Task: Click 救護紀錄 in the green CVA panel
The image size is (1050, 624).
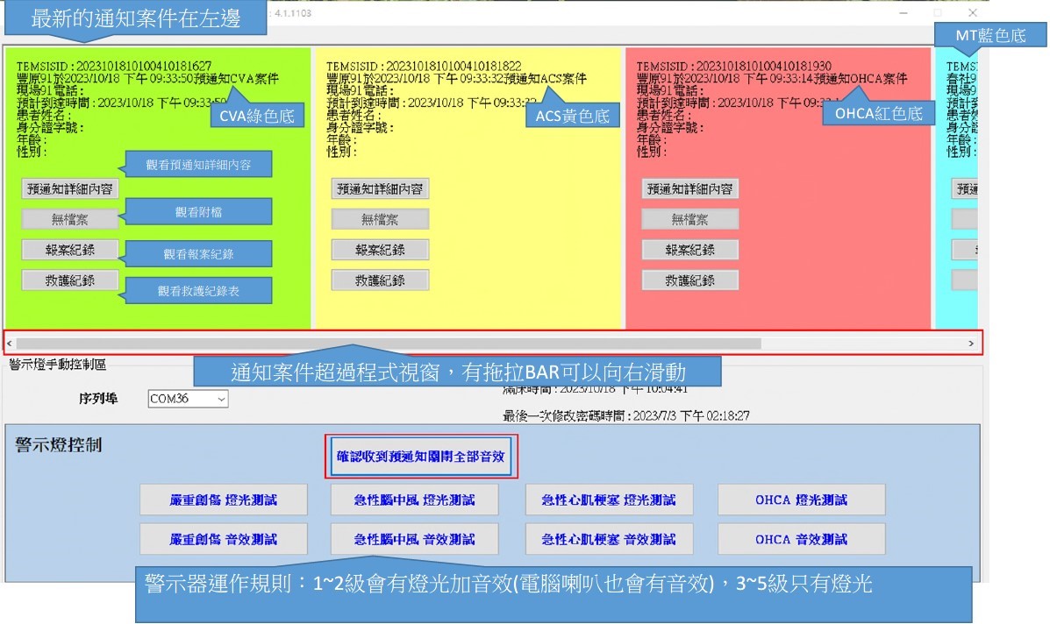Action: 70,280
